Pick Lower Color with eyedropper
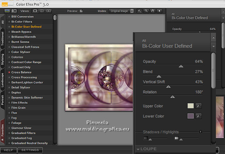Screen dimensions: 225x154 coord(198,116)
